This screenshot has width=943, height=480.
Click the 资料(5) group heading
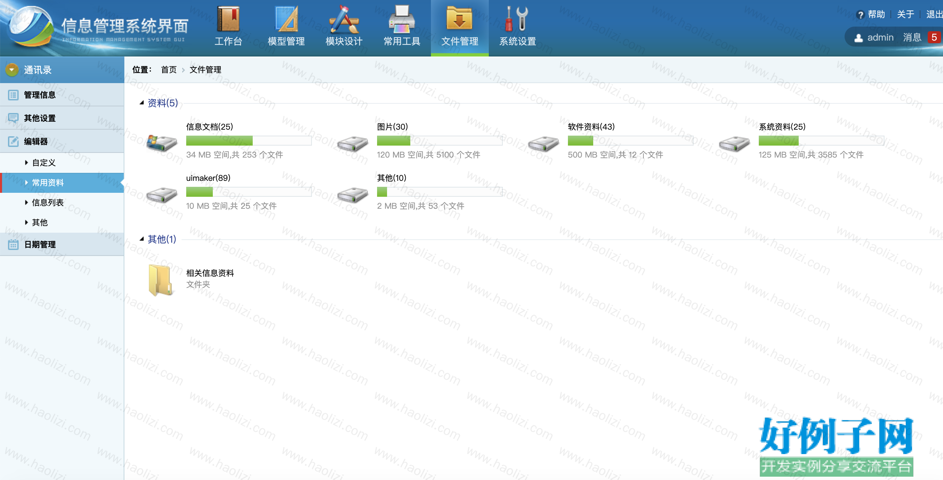163,103
